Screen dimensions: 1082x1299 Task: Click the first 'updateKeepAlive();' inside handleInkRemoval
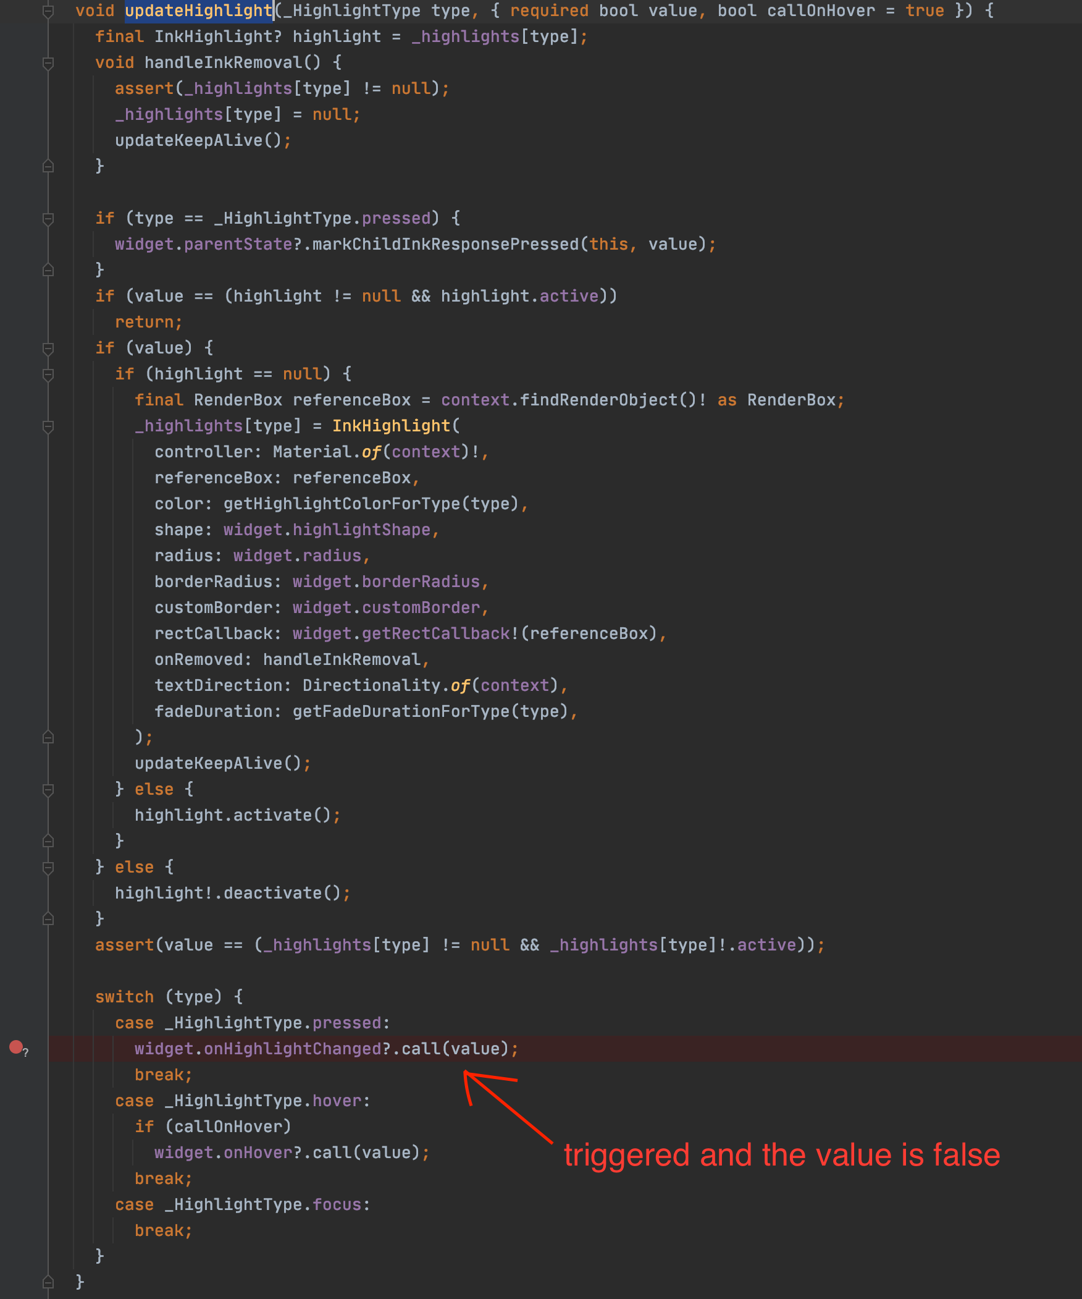(x=203, y=140)
